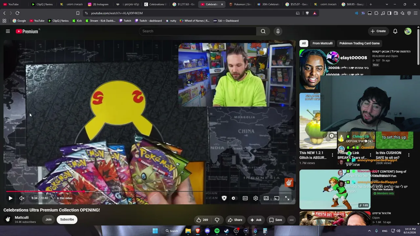Open the player settings gear
This screenshot has height=236, width=420.
256,198
